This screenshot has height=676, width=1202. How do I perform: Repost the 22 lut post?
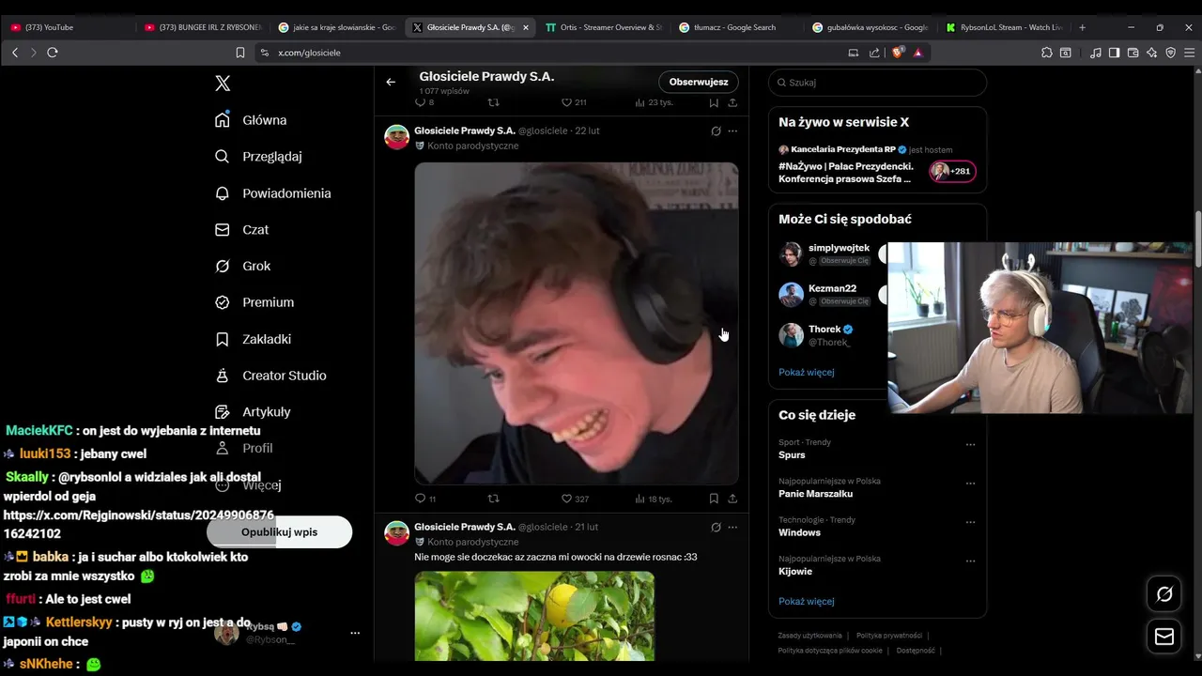coord(493,499)
